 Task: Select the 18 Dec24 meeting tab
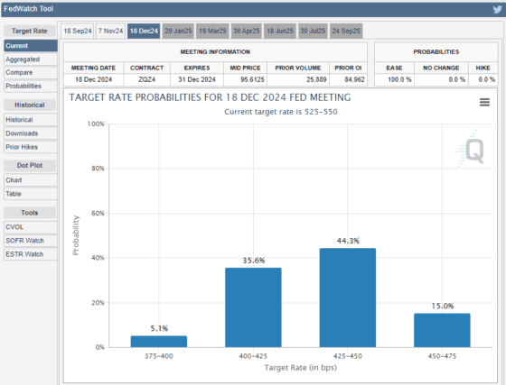pyautogui.click(x=144, y=31)
